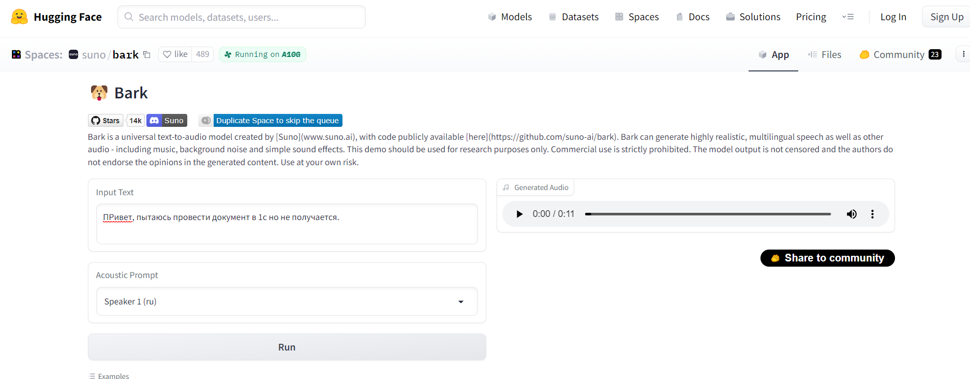The height and width of the screenshot is (379, 970).
Task: Click the Hugging Face logo
Action: tap(56, 17)
